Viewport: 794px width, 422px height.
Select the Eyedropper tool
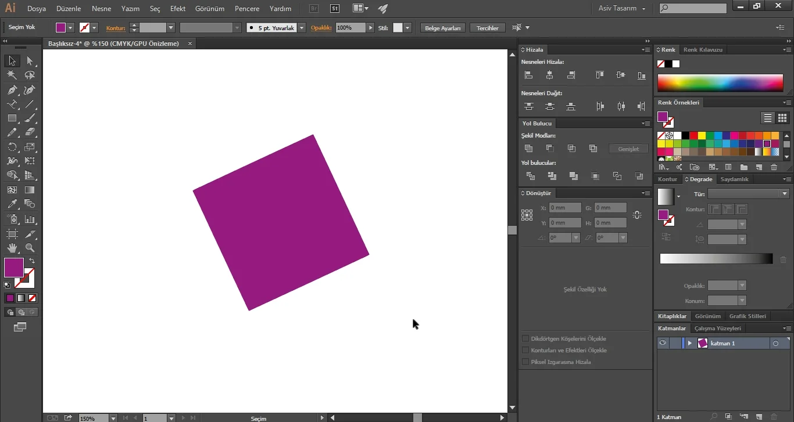pyautogui.click(x=12, y=204)
